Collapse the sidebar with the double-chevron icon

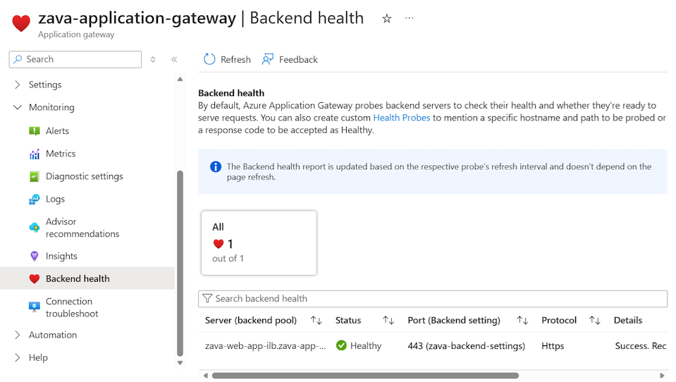174,60
